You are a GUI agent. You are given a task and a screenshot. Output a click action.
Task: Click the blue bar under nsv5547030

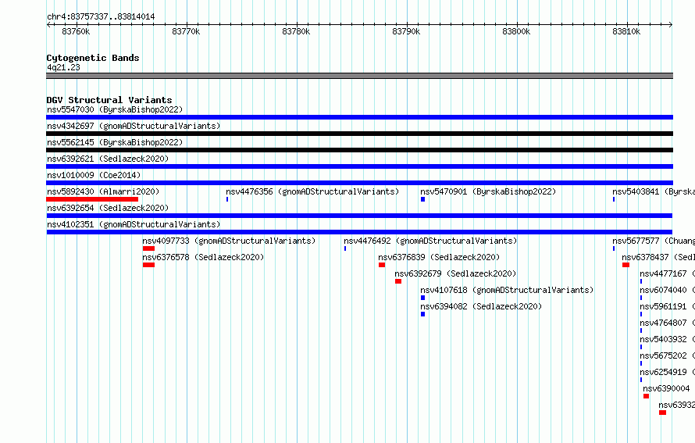359,117
